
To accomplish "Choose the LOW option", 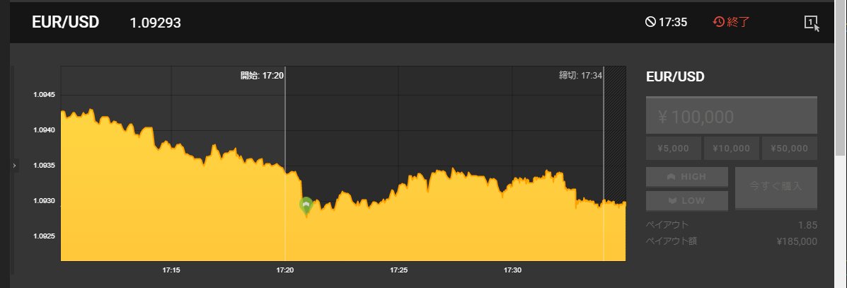I will tap(687, 200).
